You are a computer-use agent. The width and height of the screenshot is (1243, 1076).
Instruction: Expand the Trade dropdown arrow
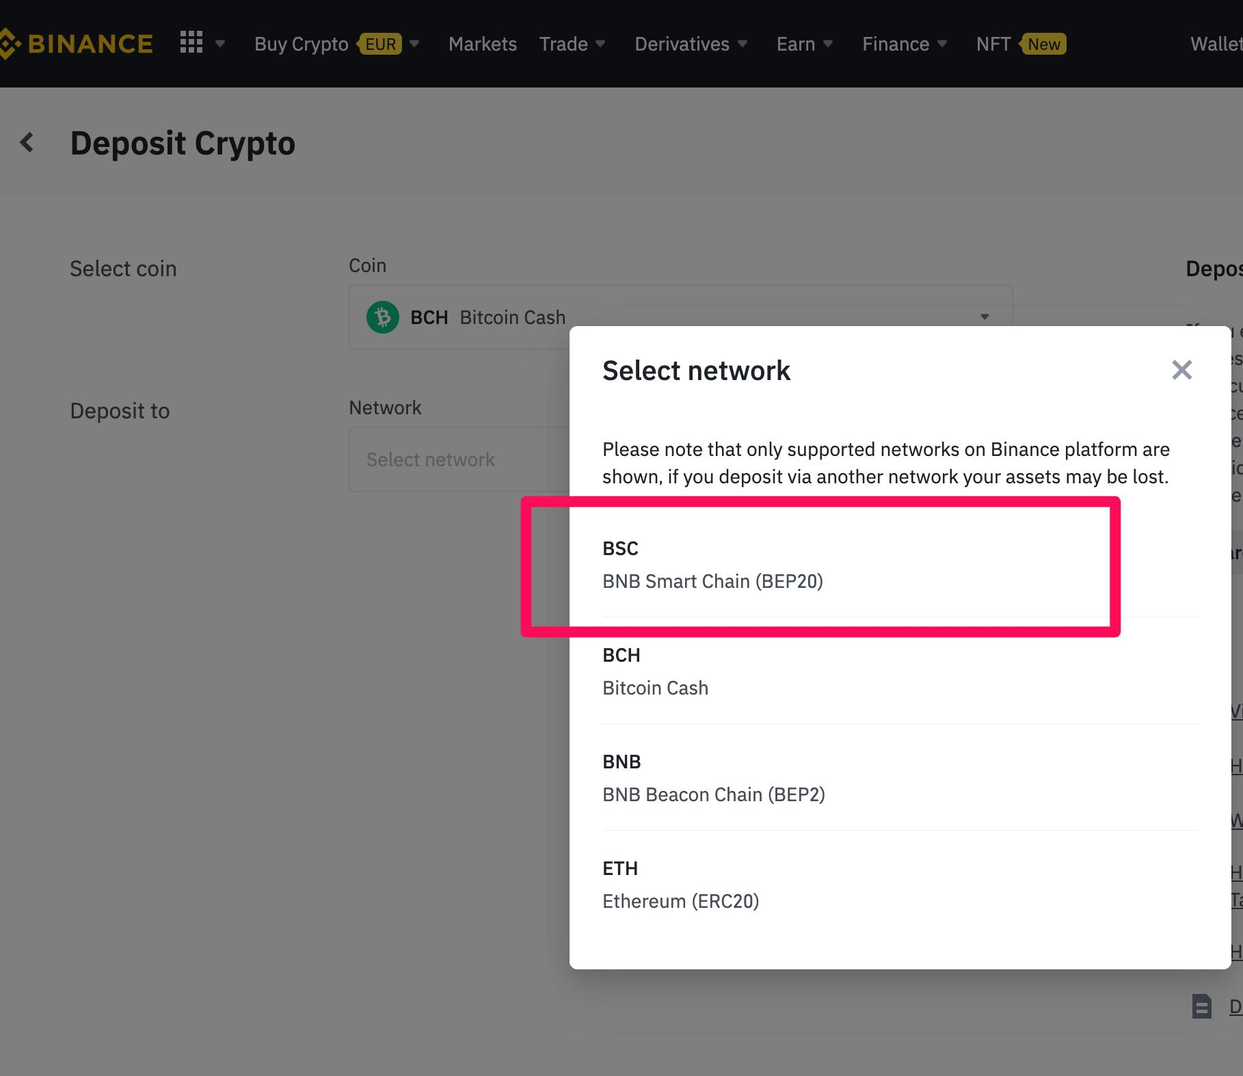600,44
